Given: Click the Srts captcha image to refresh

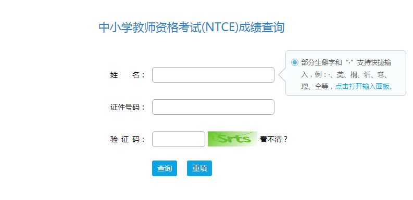Looking at the screenshot, I should click(232, 139).
